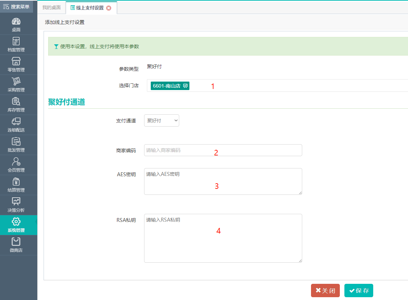Click the 聚好付通道 section heading
The height and width of the screenshot is (300, 408).
coord(67,102)
